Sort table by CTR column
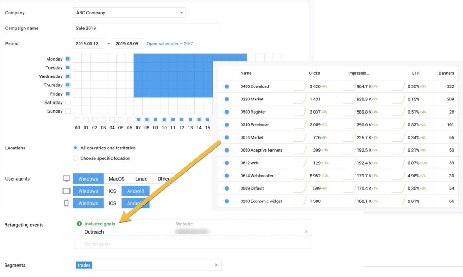This screenshot has height=277, width=463. (x=416, y=73)
